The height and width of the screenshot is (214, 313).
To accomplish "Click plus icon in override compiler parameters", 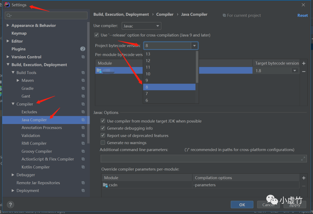I will (x=304, y=178).
